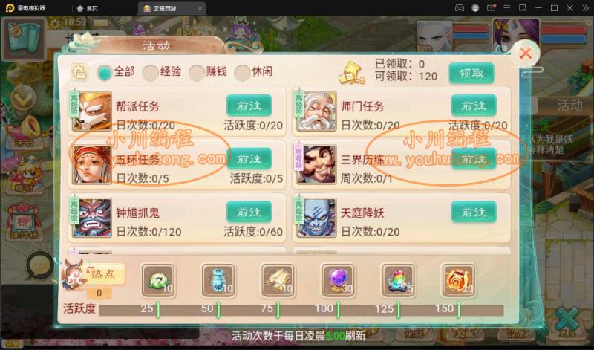Select the blue vase reward at 50
This screenshot has width=594, height=350.
[x=218, y=281]
